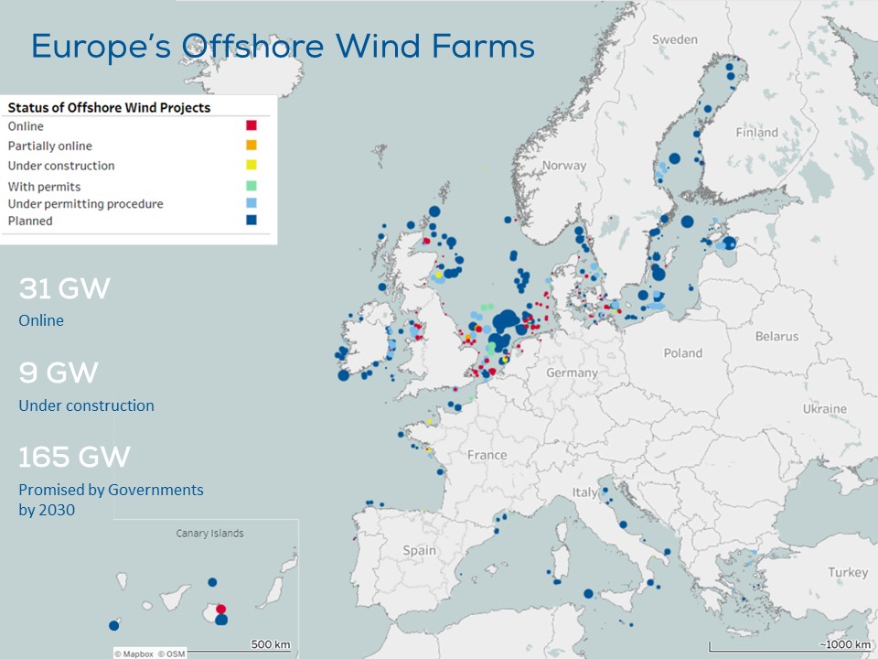The image size is (878, 659).
Task: Select the Germany country label on map
Action: 572,373
